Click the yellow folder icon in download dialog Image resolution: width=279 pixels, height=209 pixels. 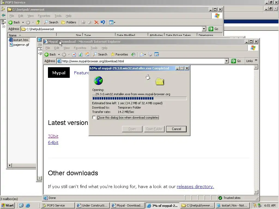(x=160, y=82)
